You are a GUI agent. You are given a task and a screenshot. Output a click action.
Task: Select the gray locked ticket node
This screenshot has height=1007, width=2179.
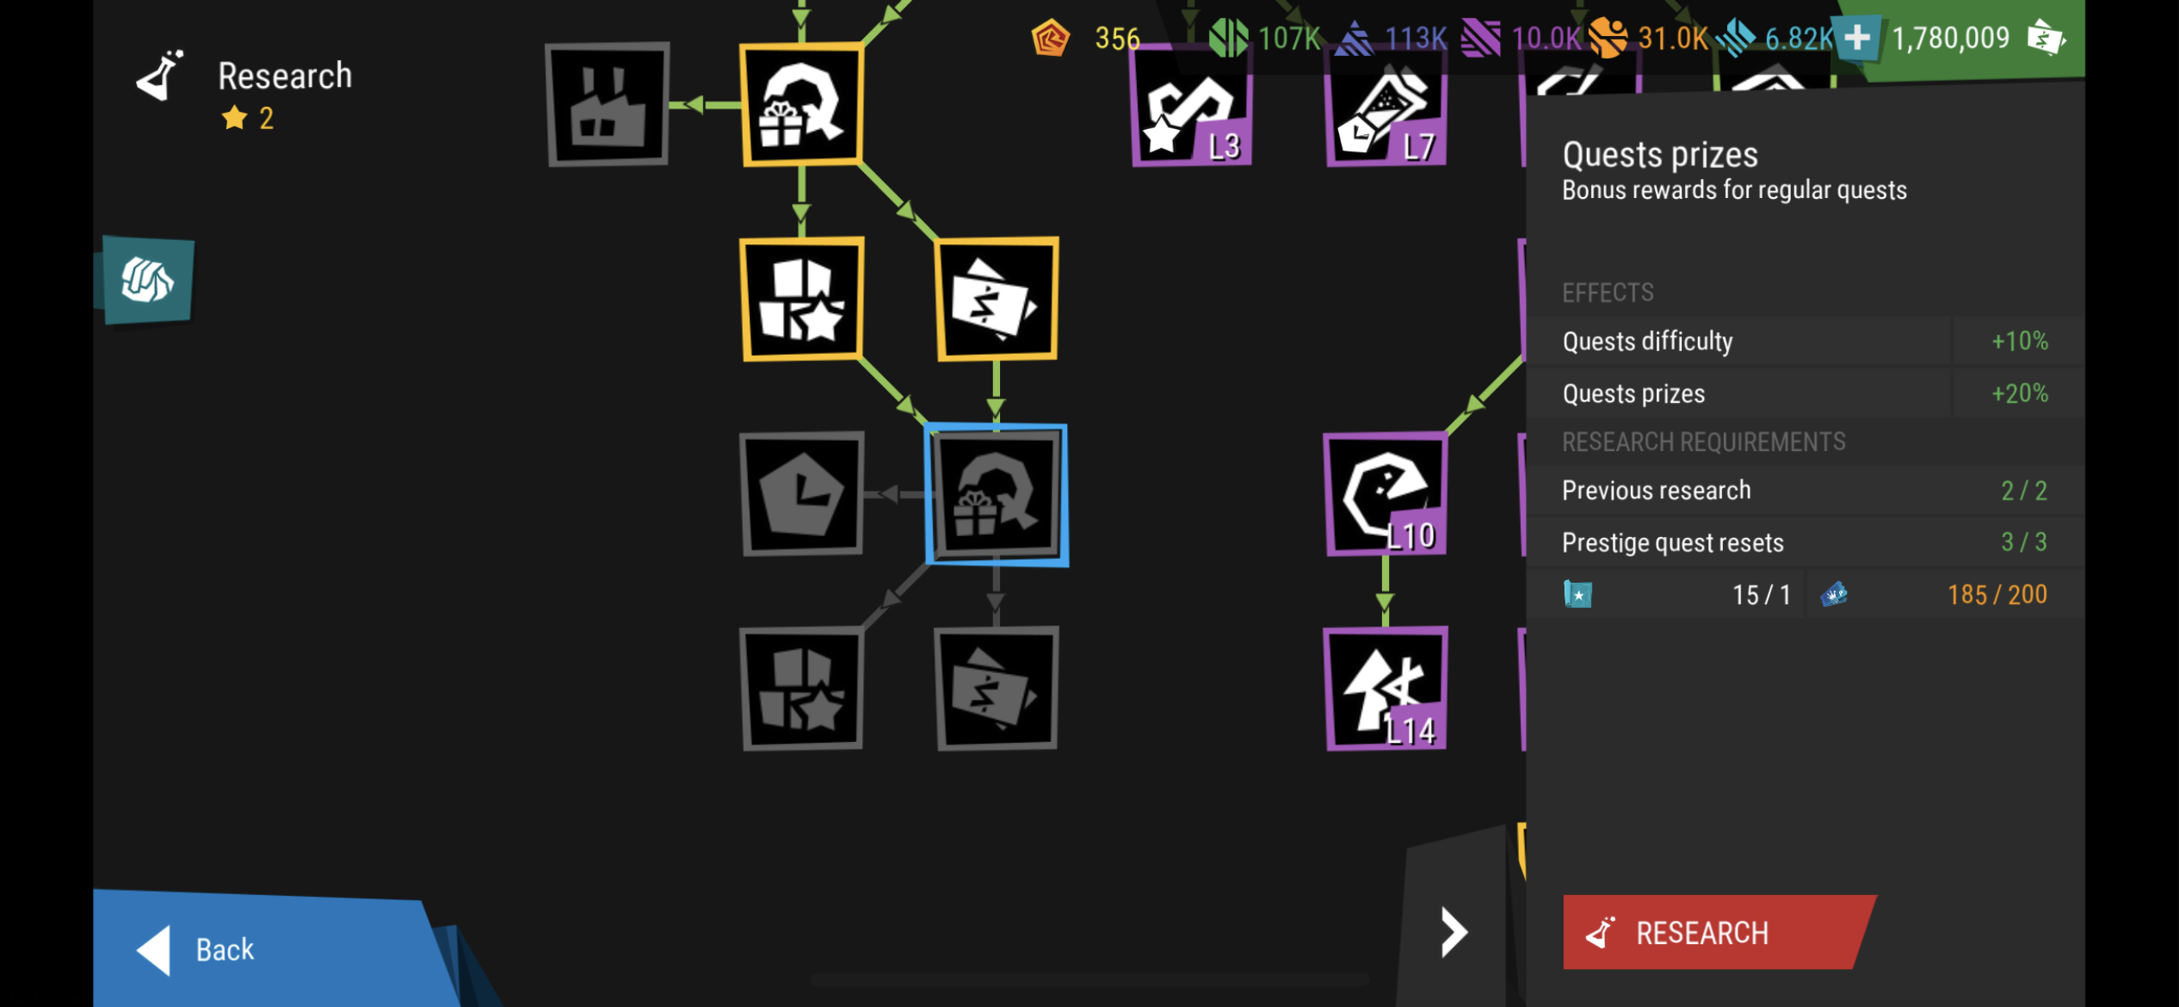point(997,689)
